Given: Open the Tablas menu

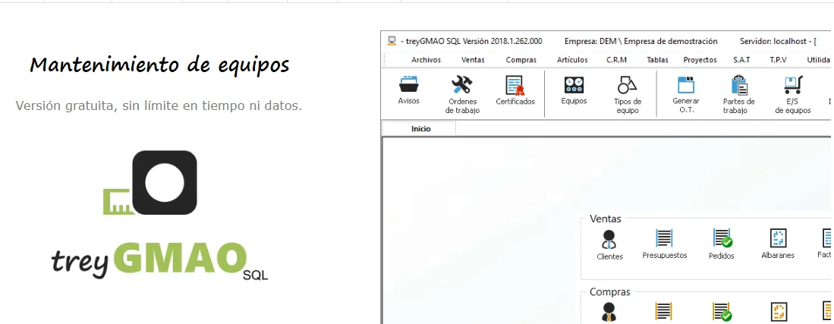Looking at the screenshot, I should pos(657,60).
